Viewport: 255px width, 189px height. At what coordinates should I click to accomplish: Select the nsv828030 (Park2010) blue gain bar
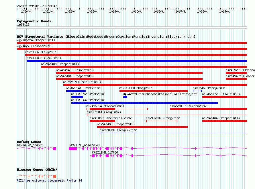pyautogui.click(x=137, y=61)
